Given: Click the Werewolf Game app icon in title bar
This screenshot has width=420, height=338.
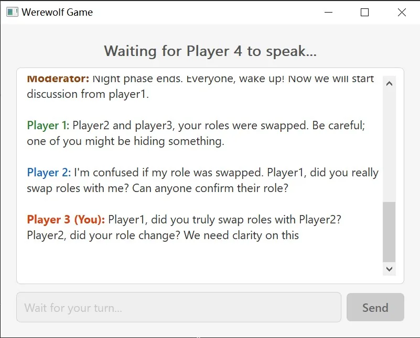Looking at the screenshot, I should 12,12.
